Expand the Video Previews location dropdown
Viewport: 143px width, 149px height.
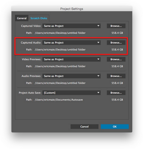point(71,59)
